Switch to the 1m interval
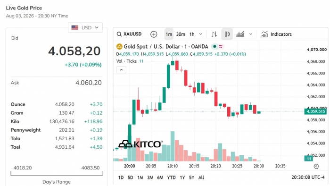Screen dimensions: 330x186 click(x=169, y=34)
